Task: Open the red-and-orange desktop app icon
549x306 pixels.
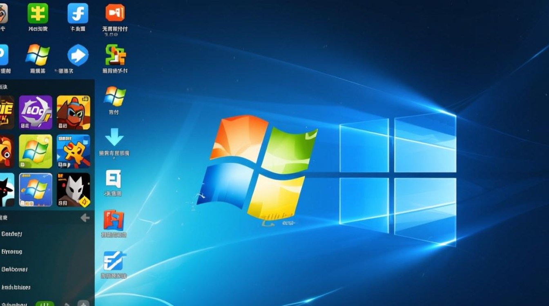Action: click(113, 220)
